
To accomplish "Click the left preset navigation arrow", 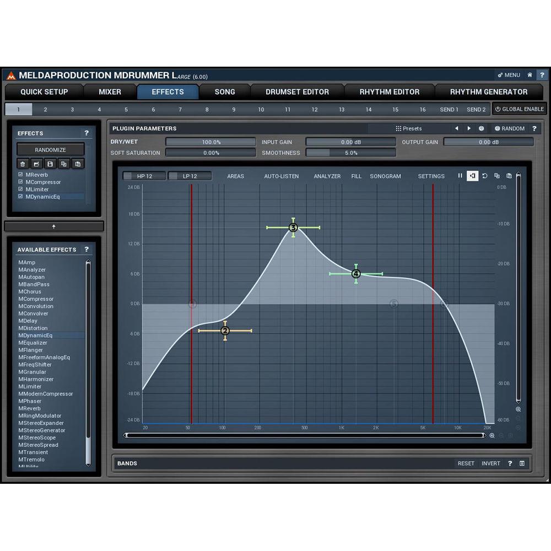I will tap(456, 128).
